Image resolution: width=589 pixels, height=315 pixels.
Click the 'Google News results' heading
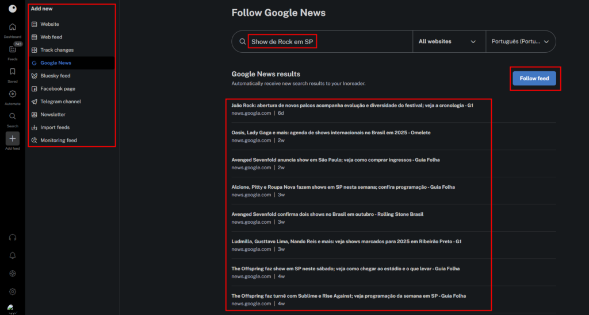click(266, 74)
